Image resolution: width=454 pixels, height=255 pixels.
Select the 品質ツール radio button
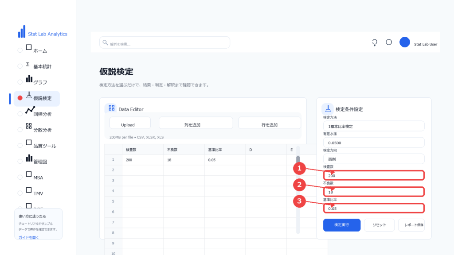(20, 146)
